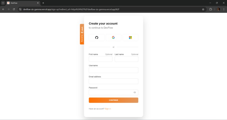Click the 'Create your account' heading
This screenshot has height=120, width=227.
pyautogui.click(x=103, y=23)
